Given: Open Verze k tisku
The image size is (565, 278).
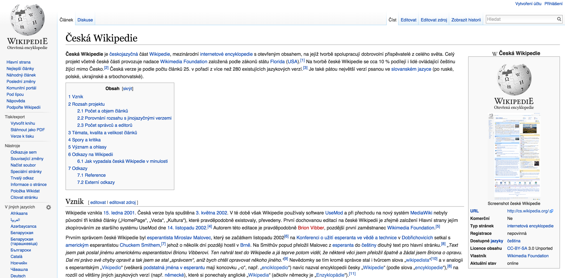Looking at the screenshot, I should [x=22, y=136].
